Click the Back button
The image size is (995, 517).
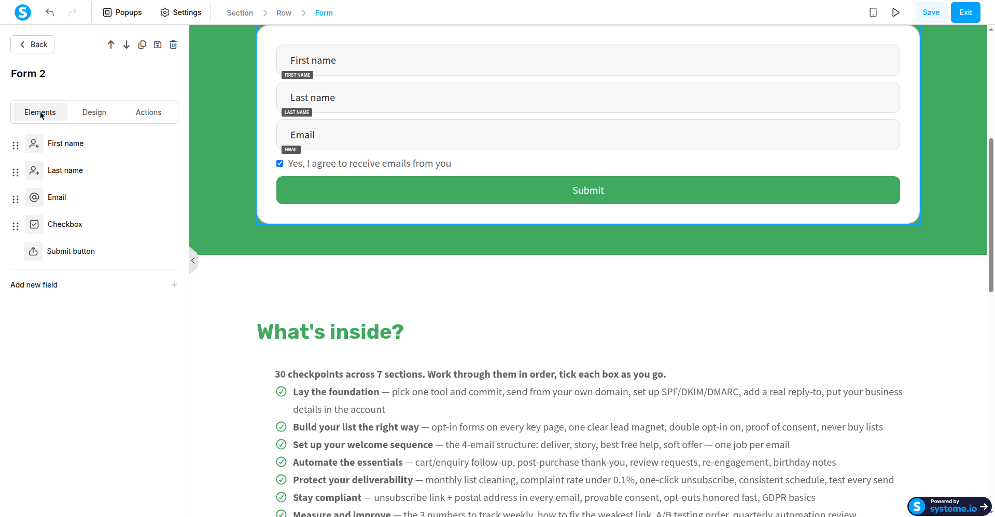33,45
